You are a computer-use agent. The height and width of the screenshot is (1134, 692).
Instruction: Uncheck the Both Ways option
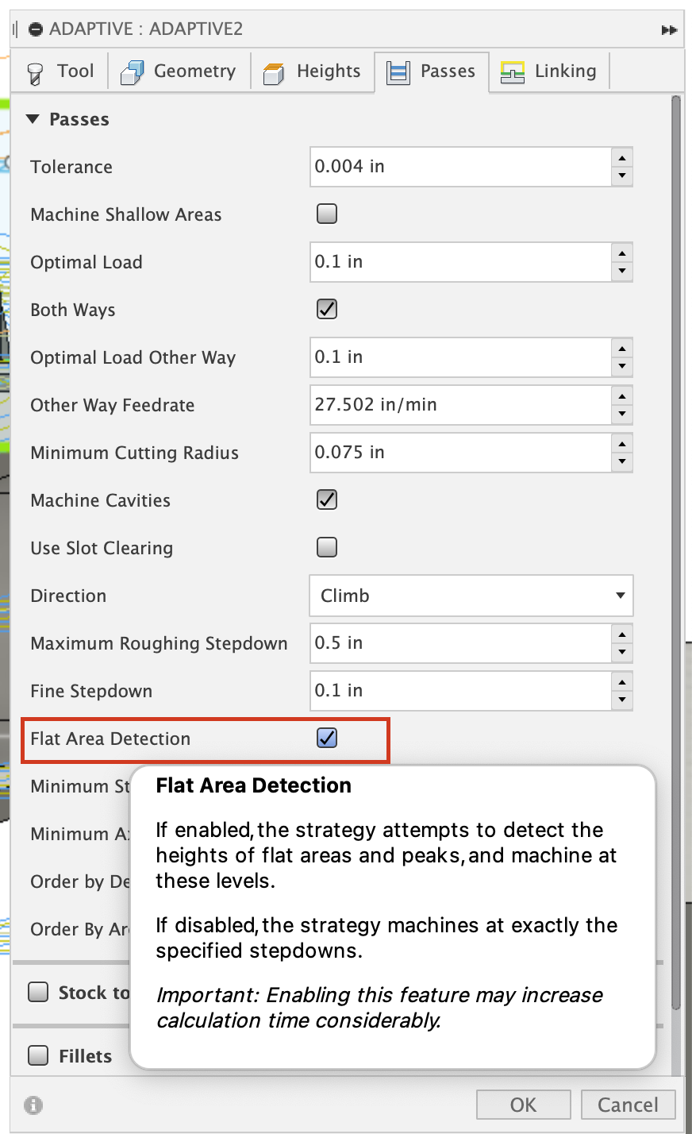pos(326,309)
